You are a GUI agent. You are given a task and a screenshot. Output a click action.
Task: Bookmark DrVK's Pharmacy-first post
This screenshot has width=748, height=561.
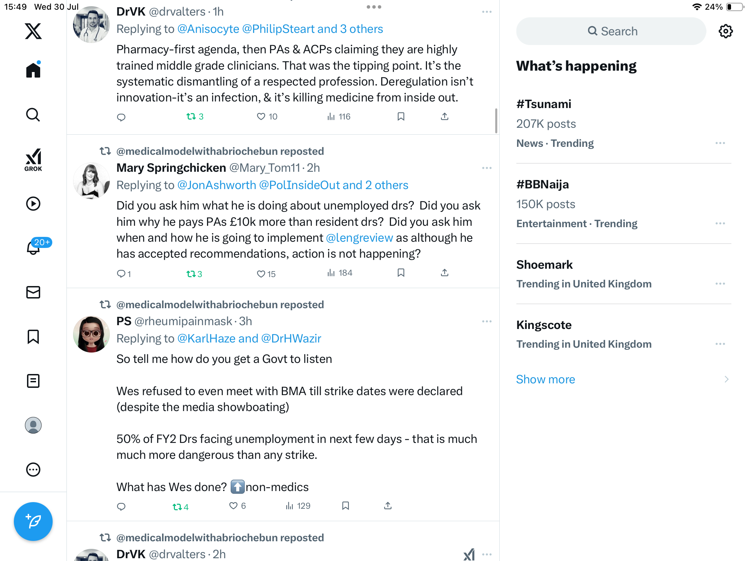pyautogui.click(x=401, y=117)
